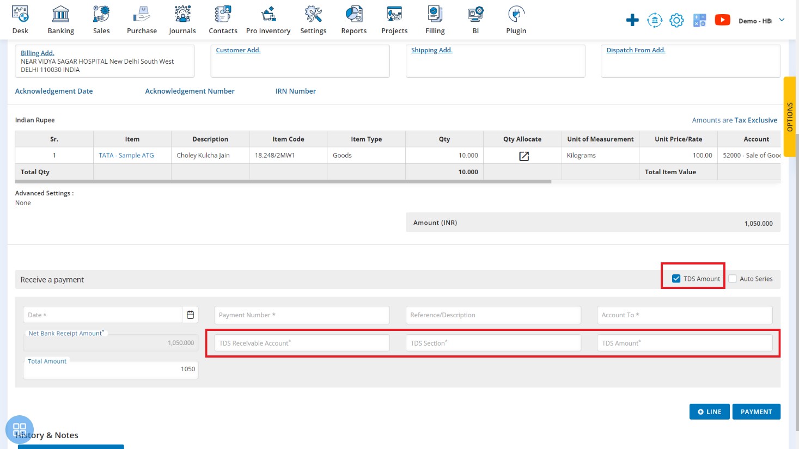Open the Purchase module
The width and height of the screenshot is (799, 449).
(142, 20)
